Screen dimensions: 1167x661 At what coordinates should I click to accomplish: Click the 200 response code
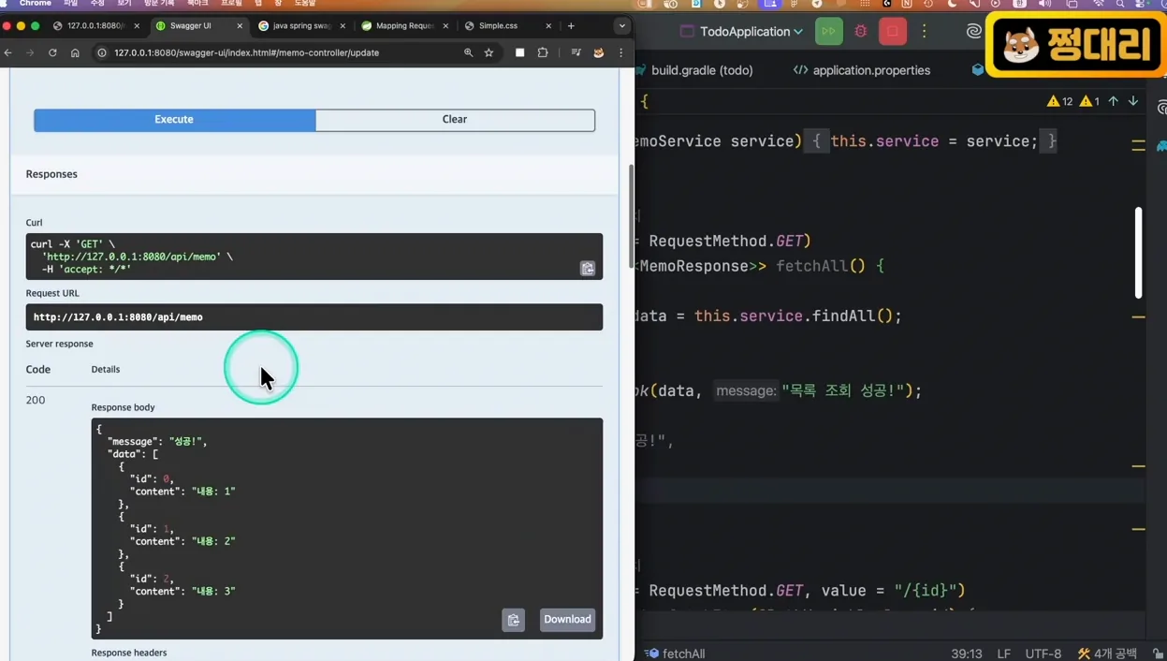click(36, 400)
